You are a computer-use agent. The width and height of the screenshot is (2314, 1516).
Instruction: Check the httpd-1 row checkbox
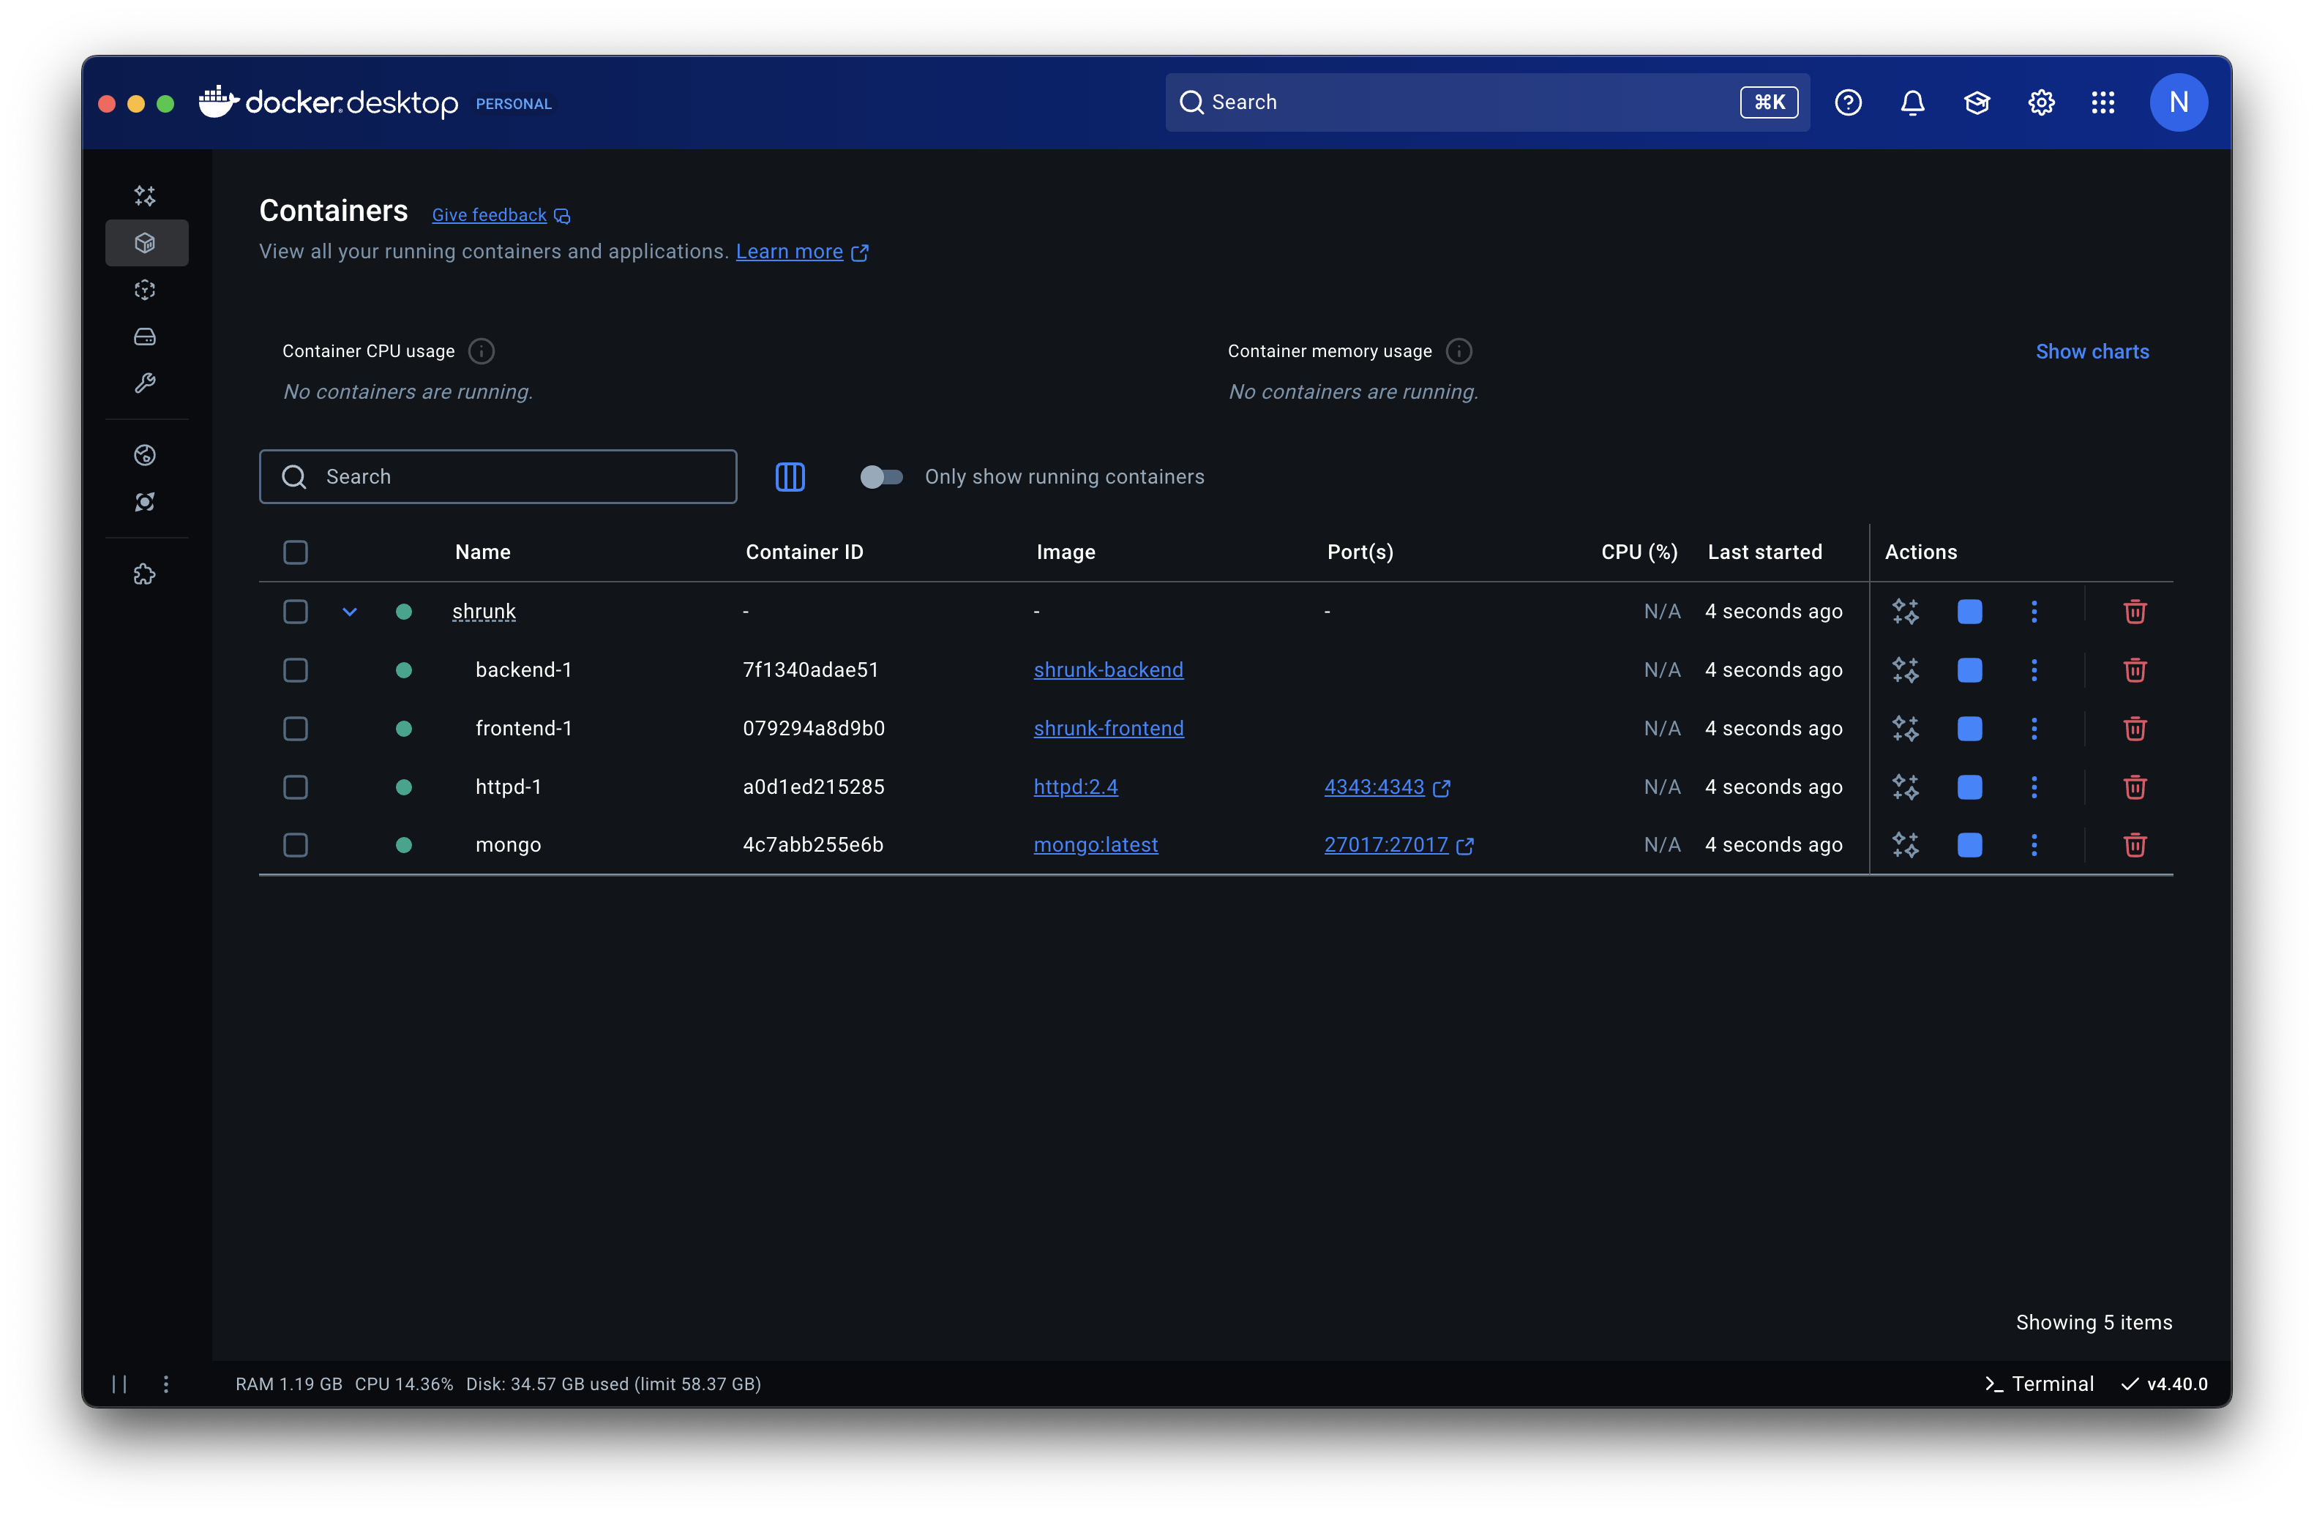(x=296, y=787)
